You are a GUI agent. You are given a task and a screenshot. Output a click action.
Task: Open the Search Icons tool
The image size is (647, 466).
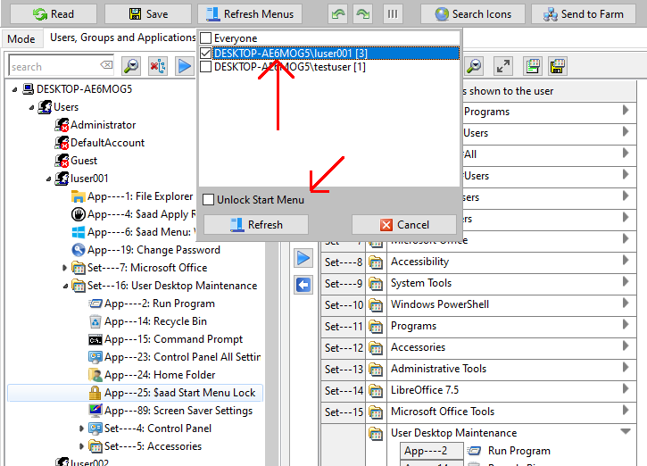coord(471,13)
